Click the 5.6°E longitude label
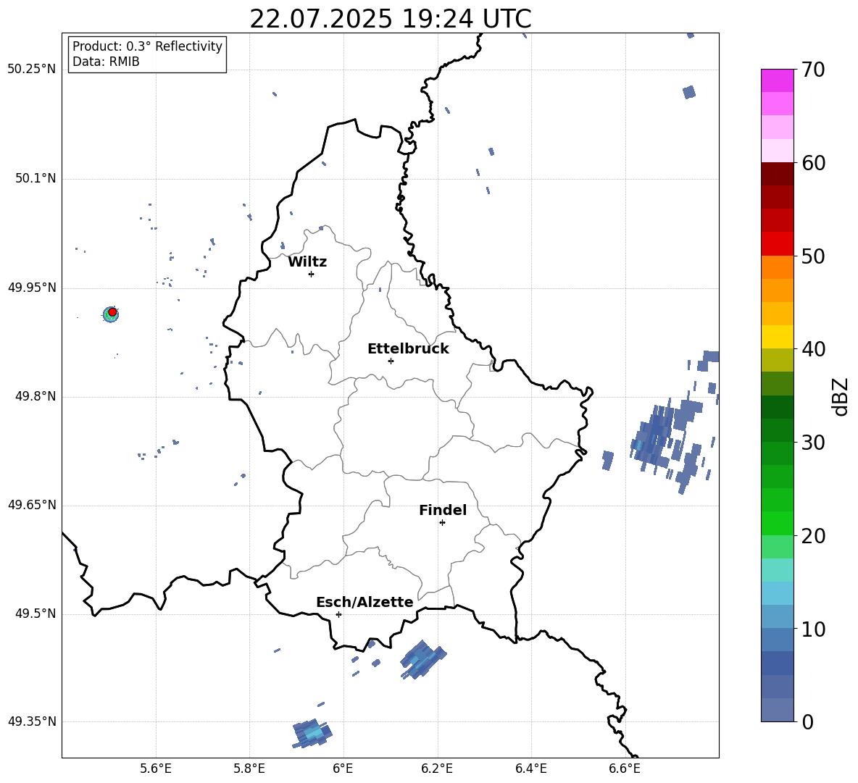This screenshot has height=783, width=858. point(156,769)
